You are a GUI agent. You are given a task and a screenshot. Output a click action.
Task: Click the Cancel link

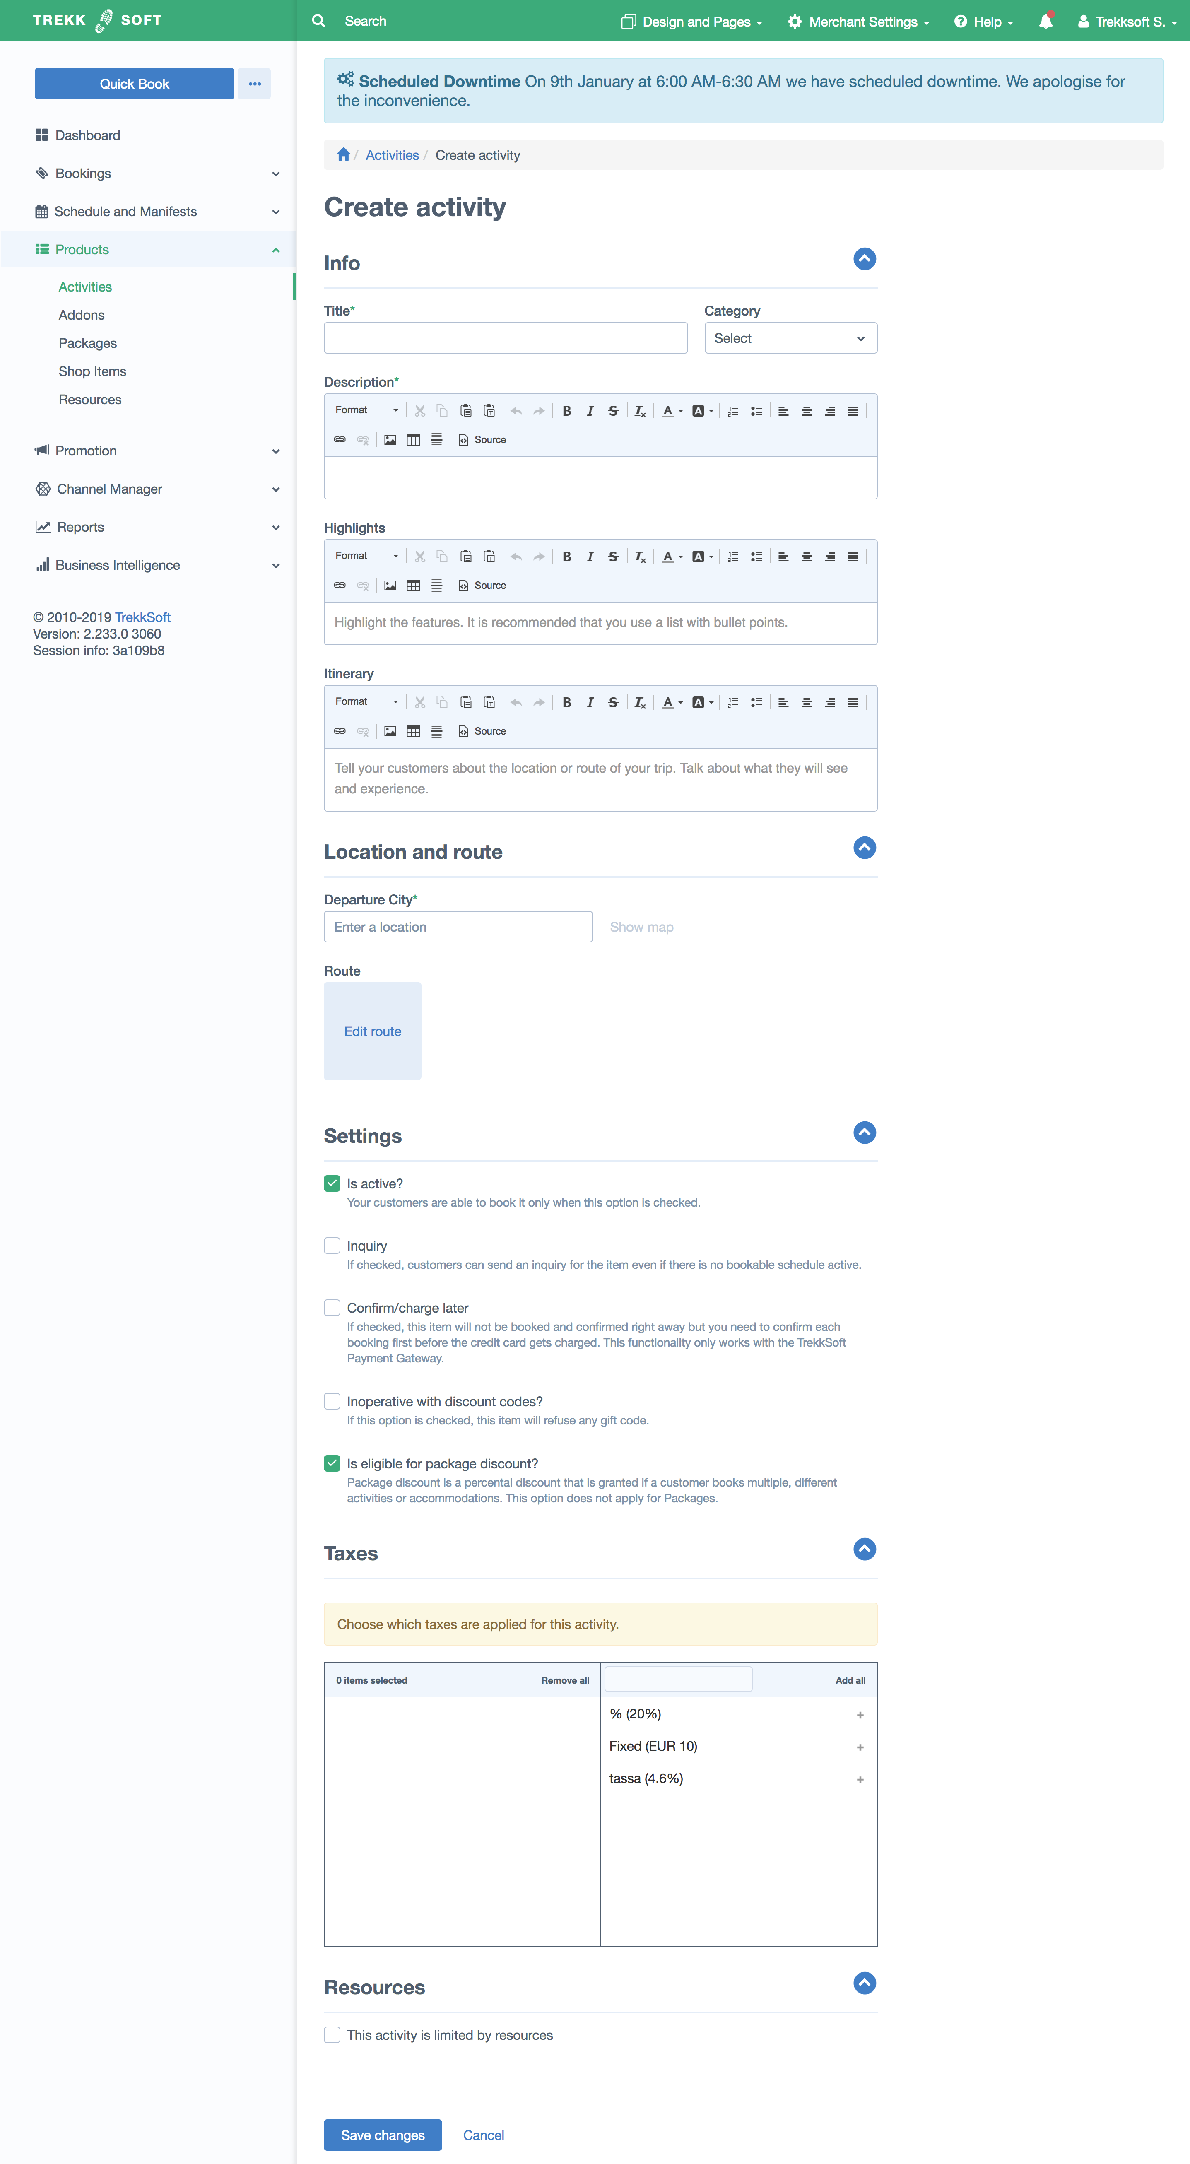[484, 2135]
